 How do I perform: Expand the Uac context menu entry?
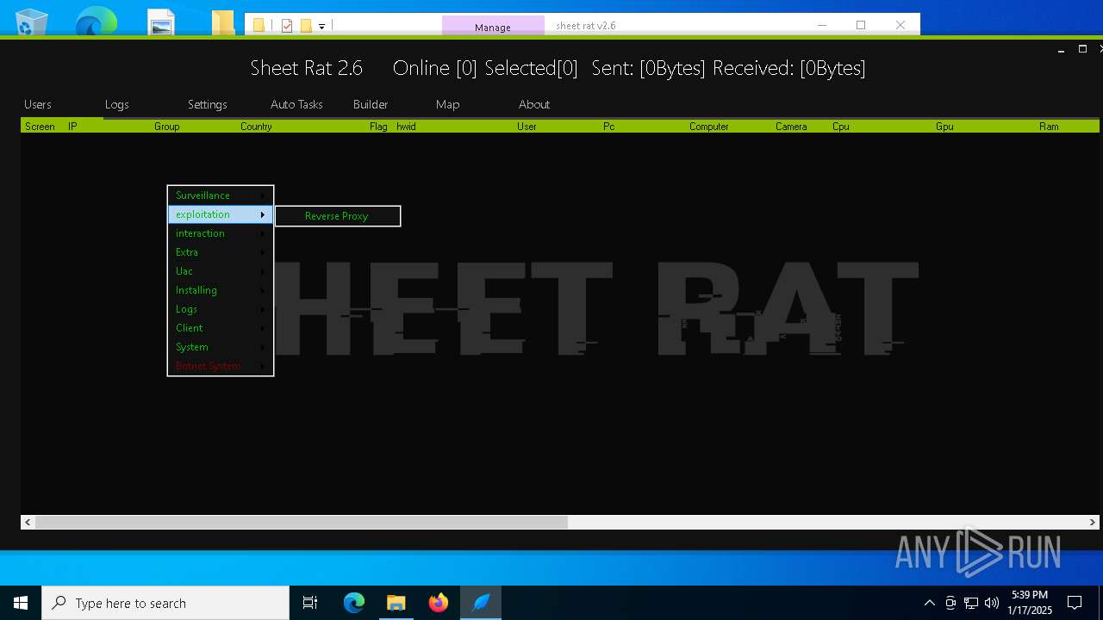point(221,271)
